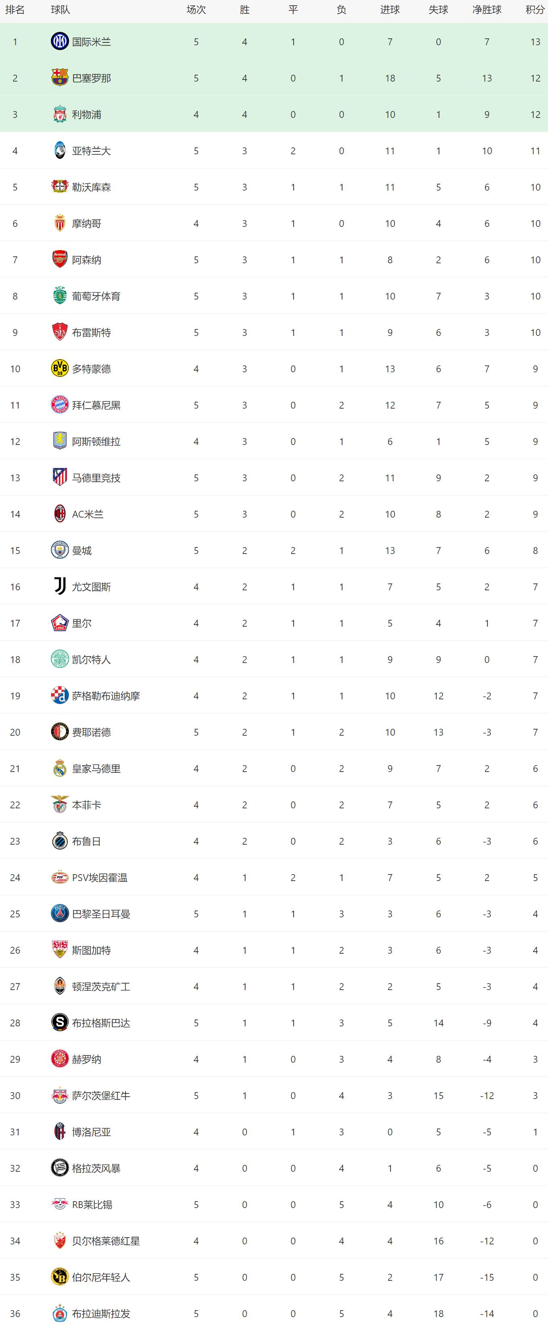Click the Borussia Dortmund BVB logo
This screenshot has height=1330, width=548.
pyautogui.click(x=59, y=368)
